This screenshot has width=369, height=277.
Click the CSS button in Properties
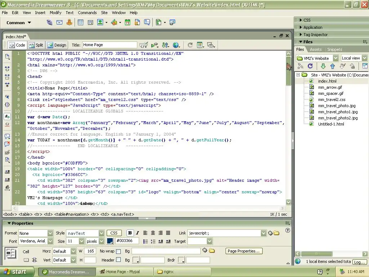pyautogui.click(x=114, y=233)
